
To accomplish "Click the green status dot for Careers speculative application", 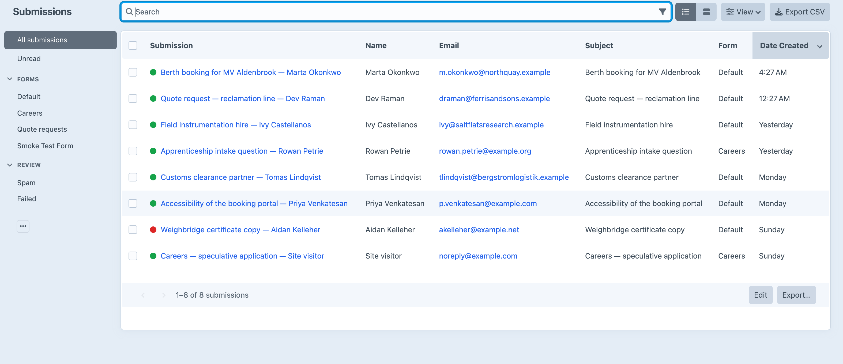I will pos(153,256).
